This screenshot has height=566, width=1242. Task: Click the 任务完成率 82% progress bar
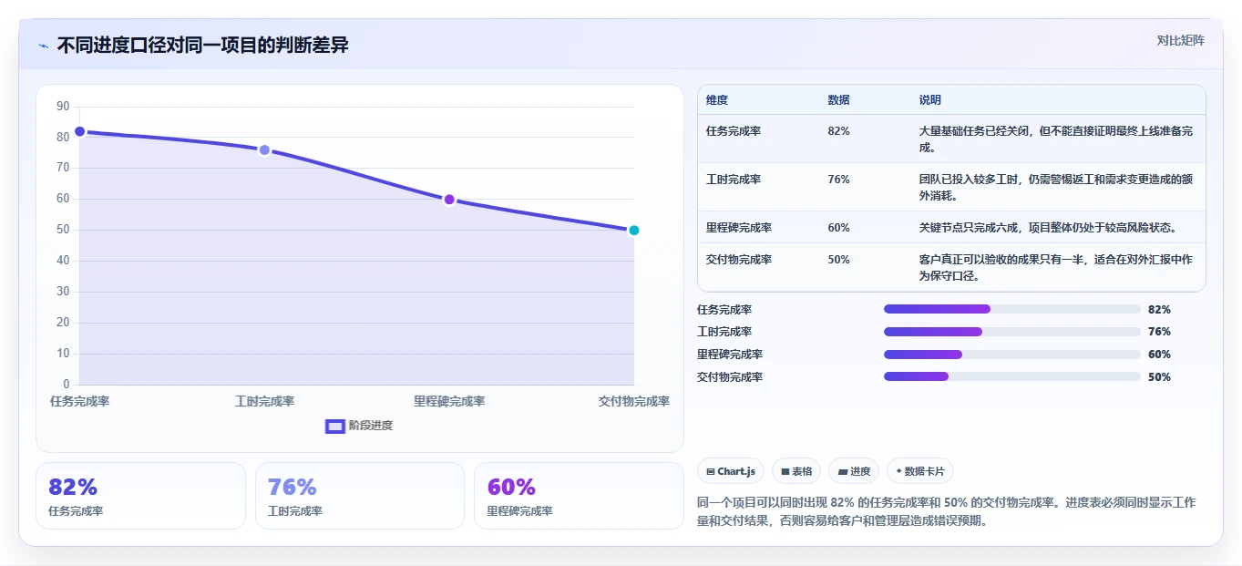pos(1012,309)
